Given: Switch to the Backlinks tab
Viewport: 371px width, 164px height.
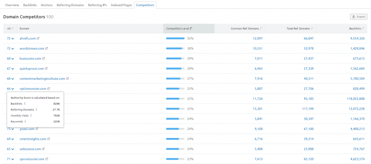Looking at the screenshot, I should [x=30, y=5].
